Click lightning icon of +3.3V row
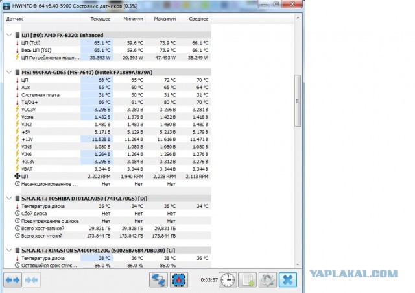 (18, 161)
